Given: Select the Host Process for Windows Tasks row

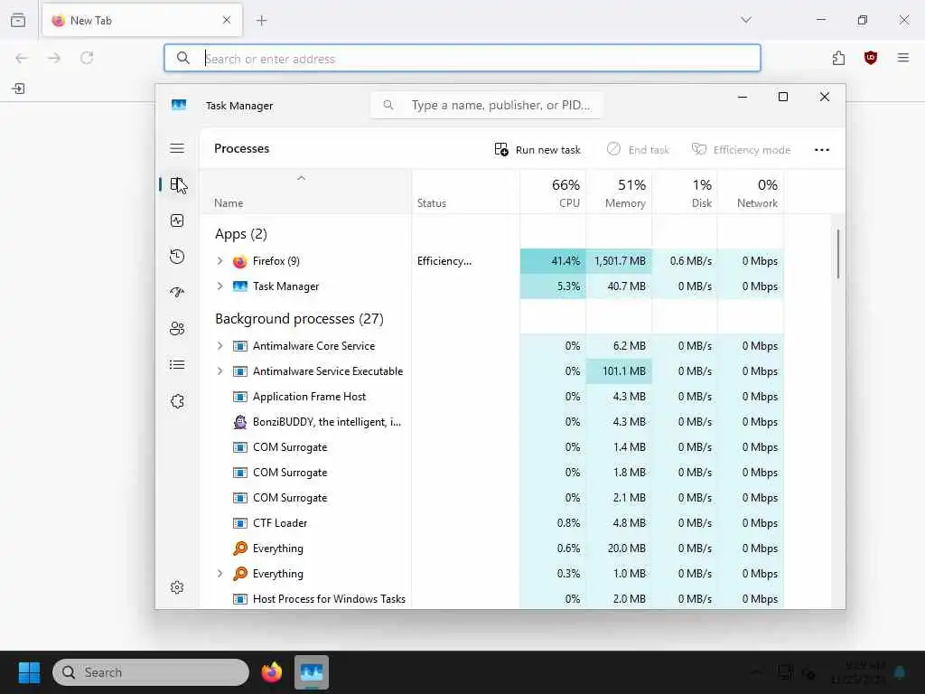Looking at the screenshot, I should (492, 598).
